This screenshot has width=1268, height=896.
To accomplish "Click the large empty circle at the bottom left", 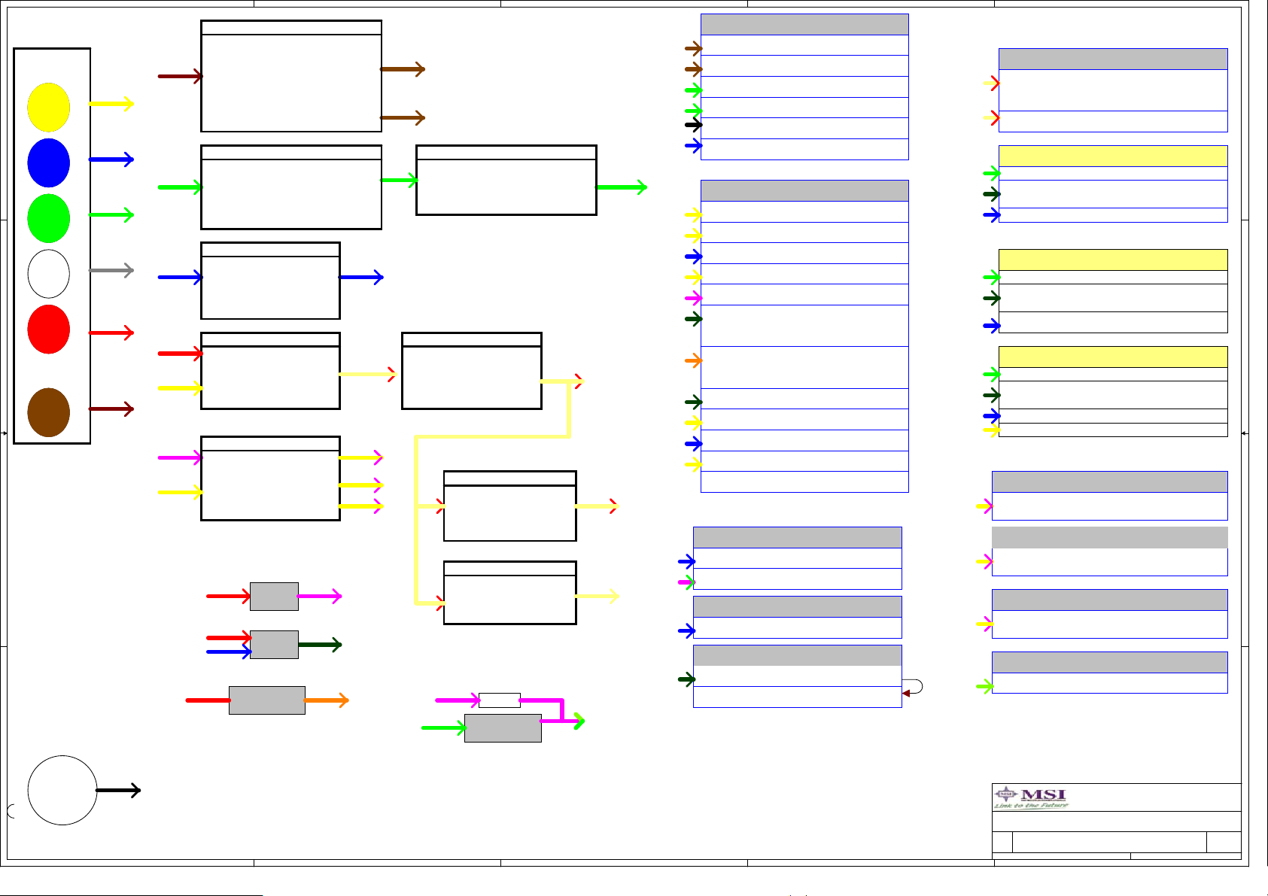I will (x=62, y=790).
